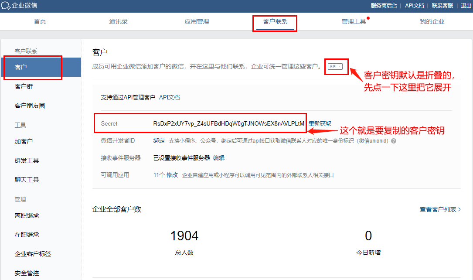This screenshot has width=473, height=280.
Task: Open 群发工具 in the sidebar
Action: pyautogui.click(x=27, y=161)
